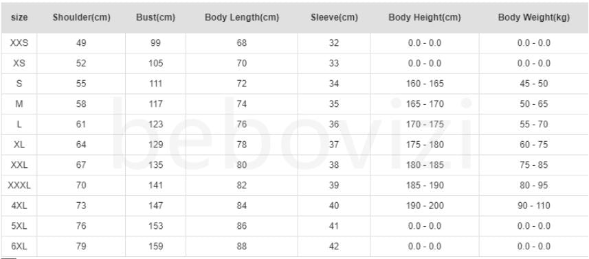Select the Body Length(cm) header cell

coord(242,18)
